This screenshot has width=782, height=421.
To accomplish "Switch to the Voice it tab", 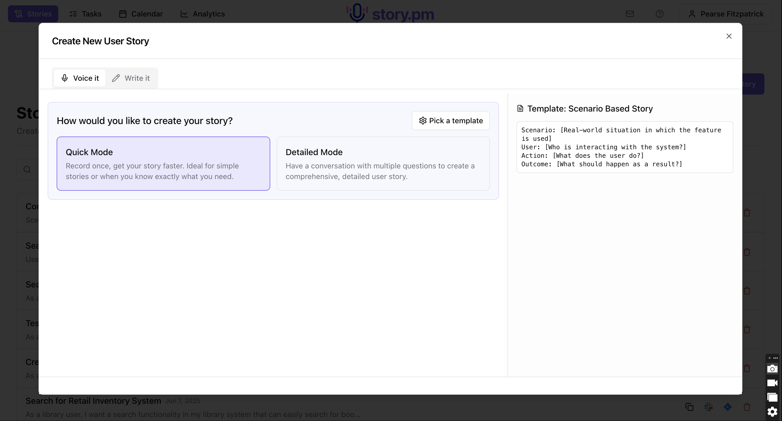I will (x=80, y=78).
